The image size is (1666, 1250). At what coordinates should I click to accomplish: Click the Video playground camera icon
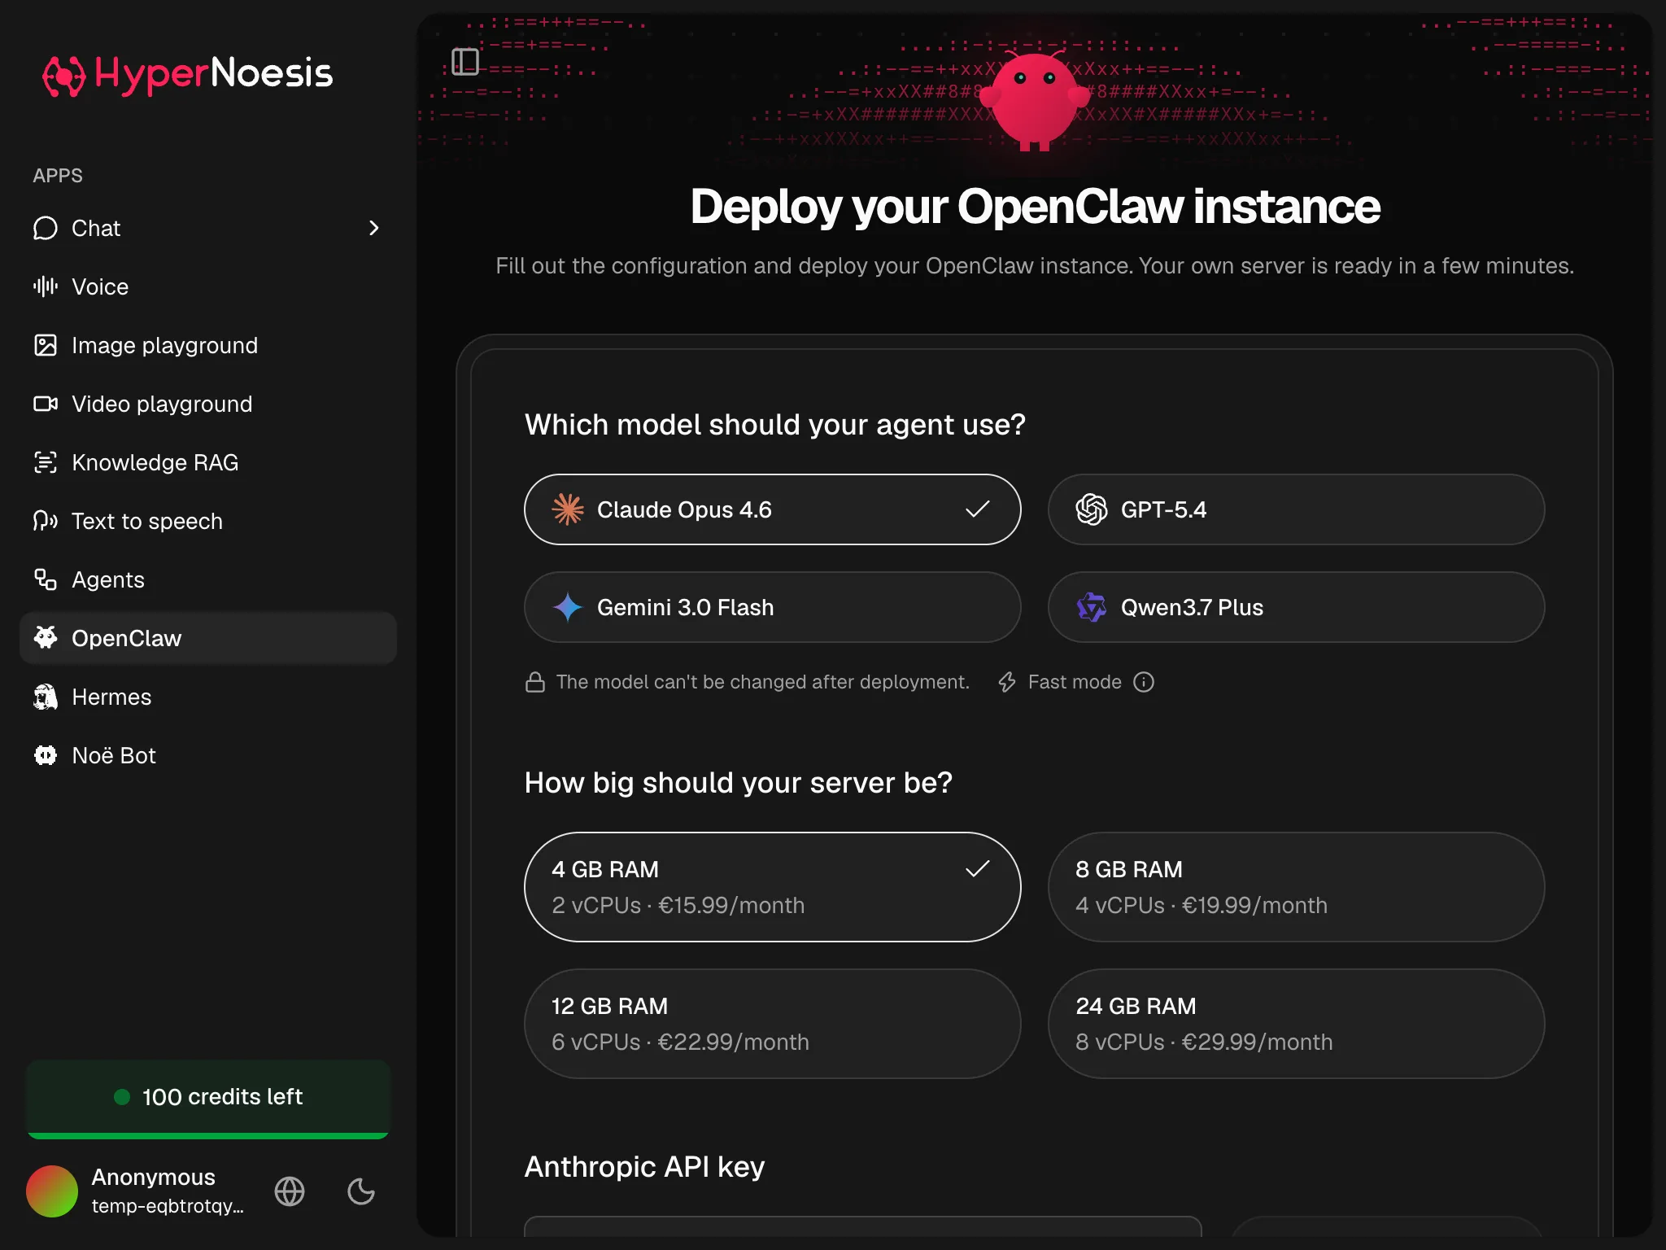46,404
